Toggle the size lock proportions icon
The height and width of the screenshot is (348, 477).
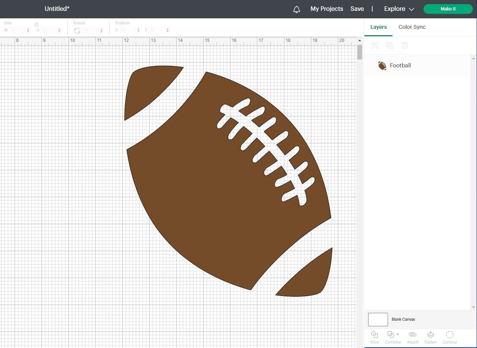coord(36,24)
